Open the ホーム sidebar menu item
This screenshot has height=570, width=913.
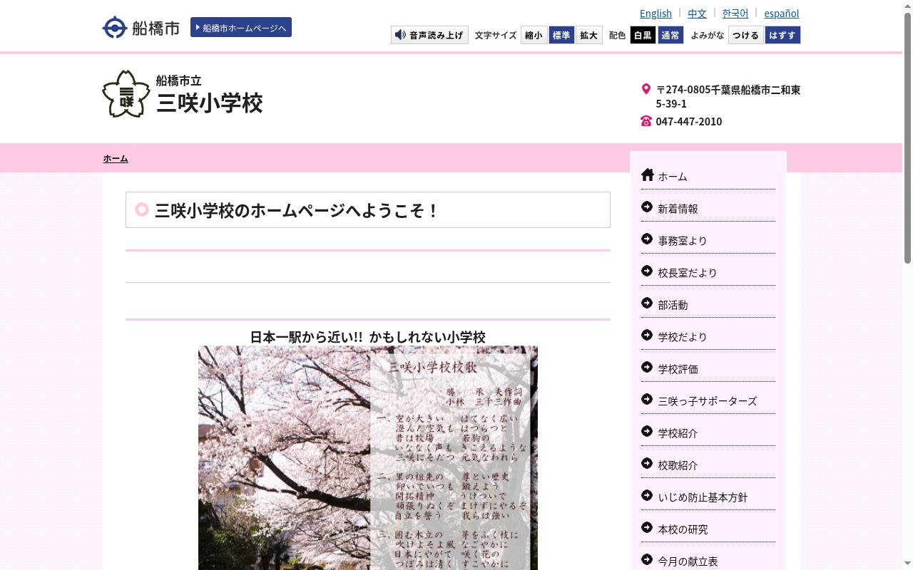[708, 176]
